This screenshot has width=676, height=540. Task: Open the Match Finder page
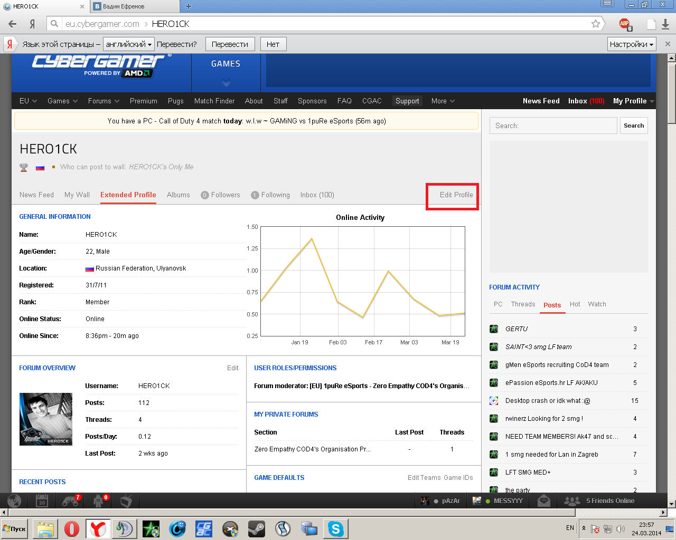click(x=214, y=101)
